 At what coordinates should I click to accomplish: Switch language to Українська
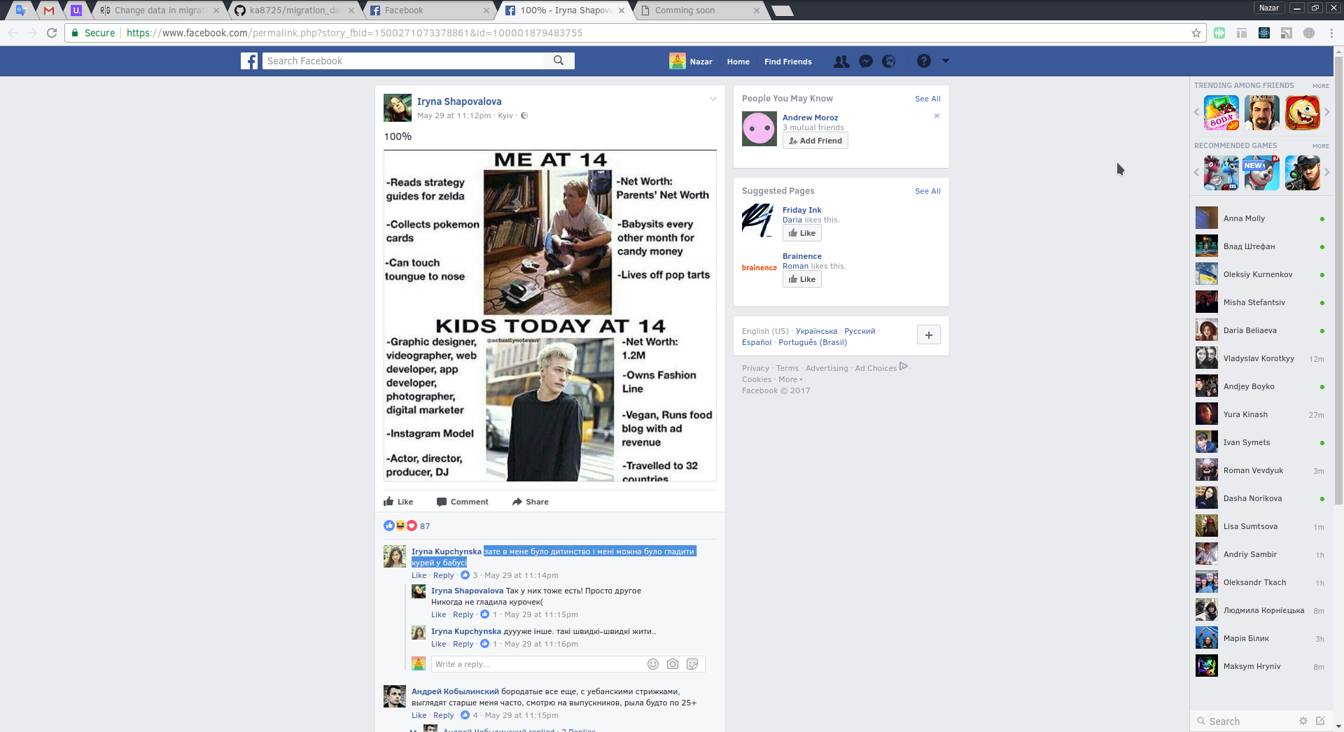[816, 331]
